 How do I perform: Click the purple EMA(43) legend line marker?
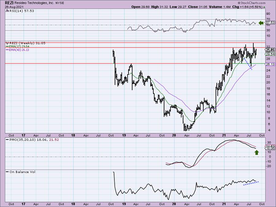7,50
